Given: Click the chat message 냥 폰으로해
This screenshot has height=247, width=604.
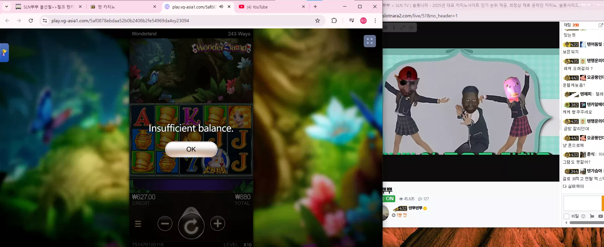Looking at the screenshot, I should click(x=573, y=145).
